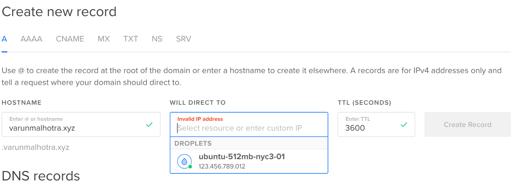Click the .varunmalhotra.xyz domain suffix text
Image resolution: width=514 pixels, height=184 pixels.
(x=36, y=147)
